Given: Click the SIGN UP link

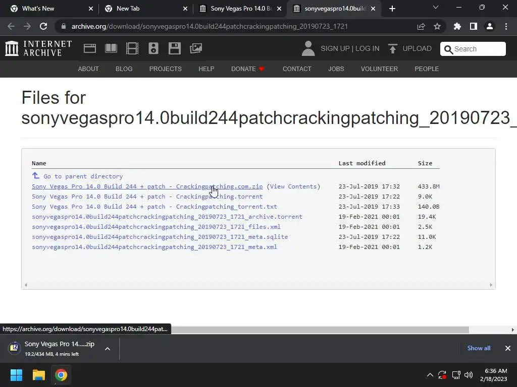Looking at the screenshot, I should (335, 48).
